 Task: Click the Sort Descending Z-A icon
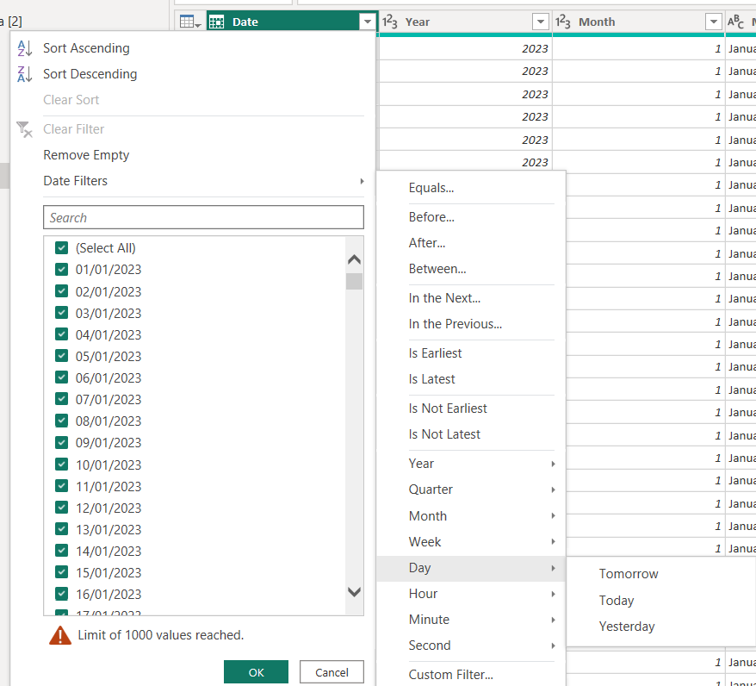point(25,74)
